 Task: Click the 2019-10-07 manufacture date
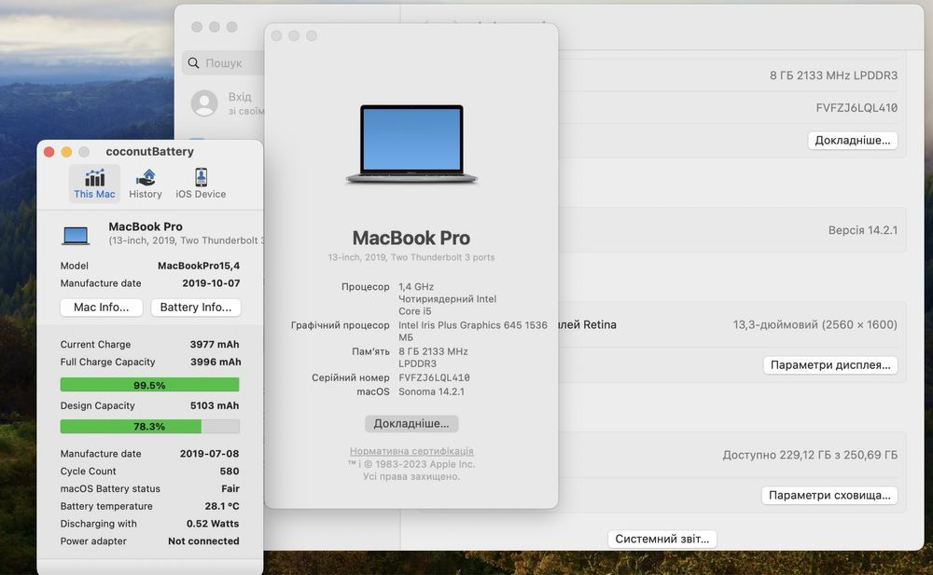point(211,283)
